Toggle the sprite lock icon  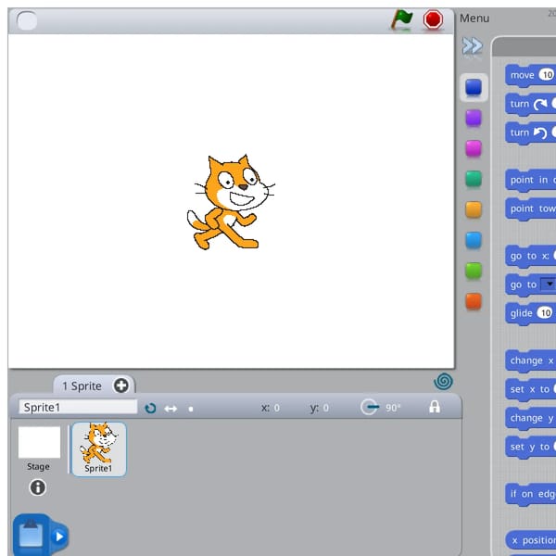[435, 407]
